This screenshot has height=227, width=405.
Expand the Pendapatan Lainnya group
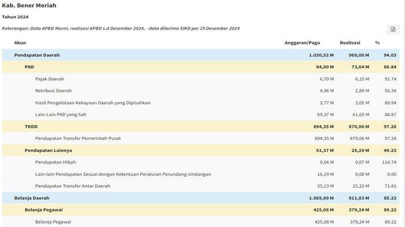coord(201,150)
